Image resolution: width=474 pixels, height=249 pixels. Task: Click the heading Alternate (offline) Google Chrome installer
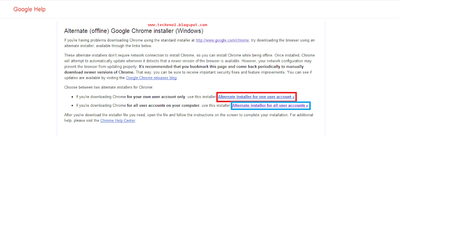(x=134, y=31)
